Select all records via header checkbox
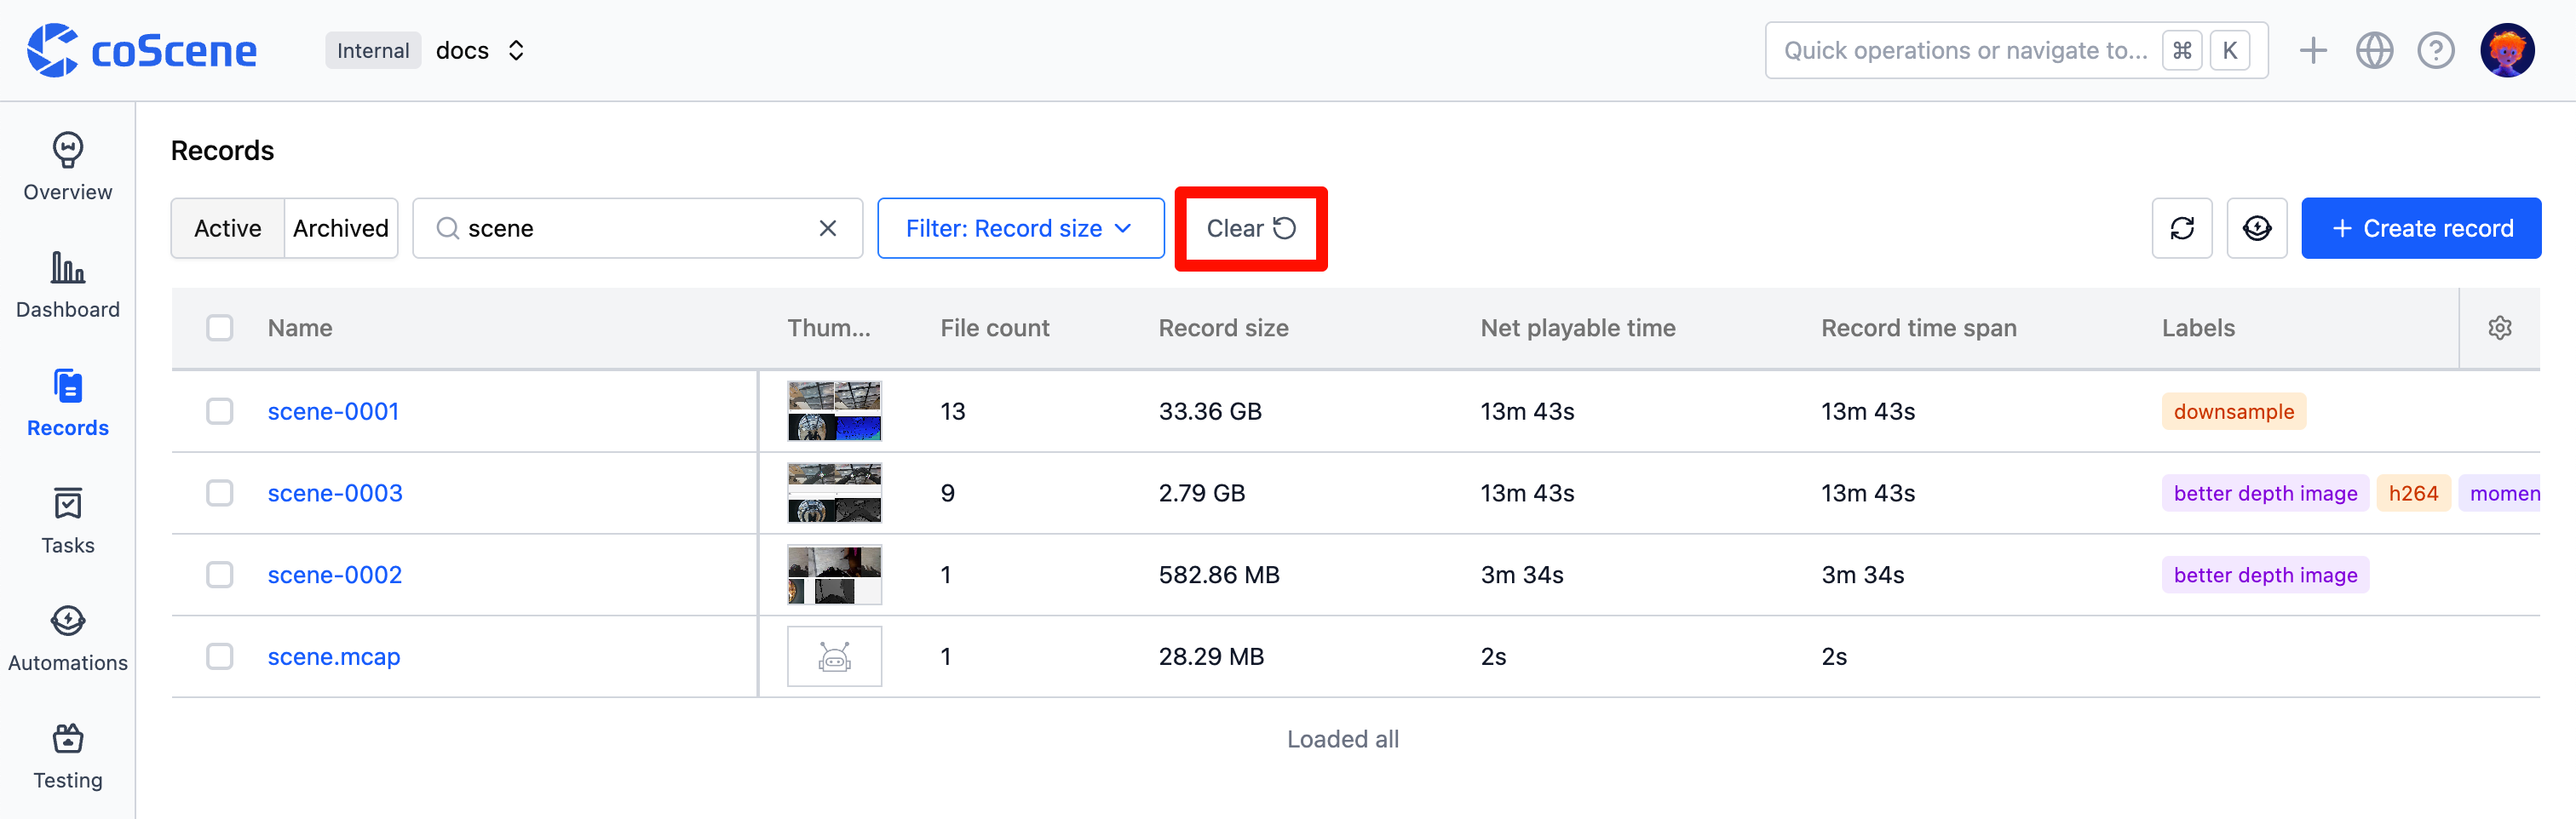 [x=219, y=327]
